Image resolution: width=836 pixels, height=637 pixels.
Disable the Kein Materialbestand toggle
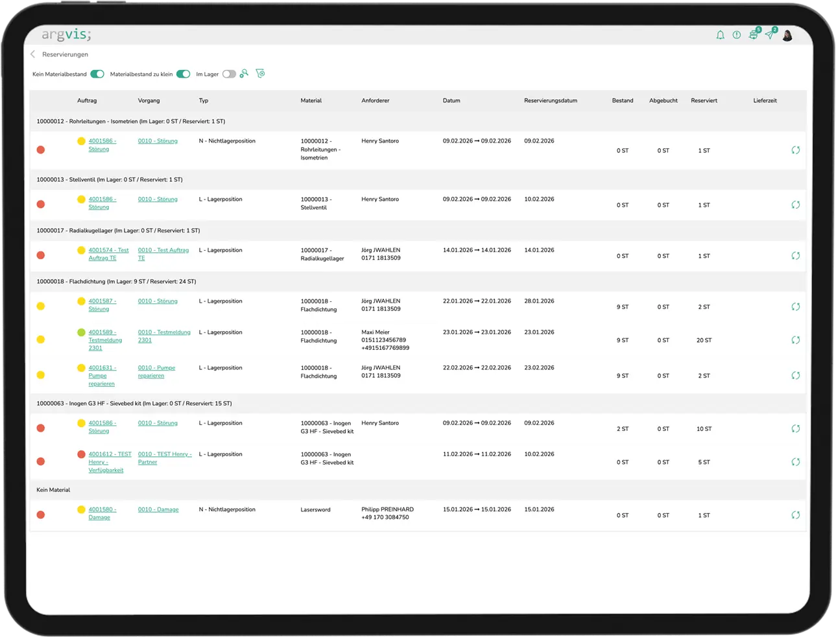click(97, 74)
